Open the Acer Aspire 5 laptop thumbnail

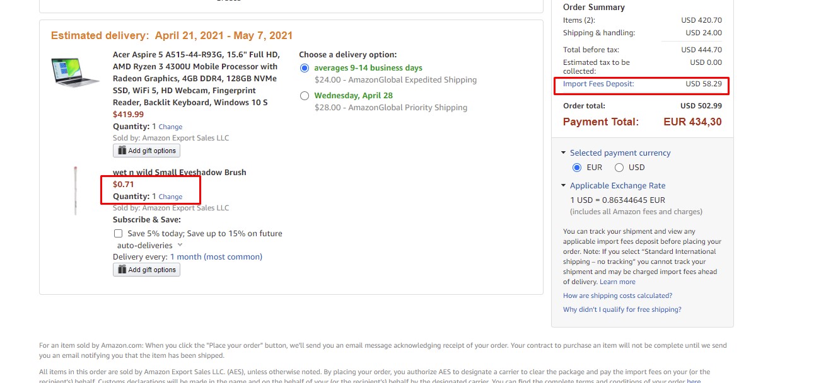(76, 71)
